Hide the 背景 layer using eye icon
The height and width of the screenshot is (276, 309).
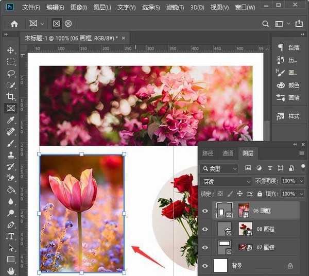[206, 266]
